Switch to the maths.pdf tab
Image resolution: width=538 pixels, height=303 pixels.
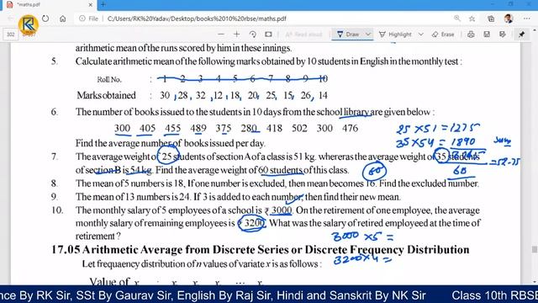[48, 5]
